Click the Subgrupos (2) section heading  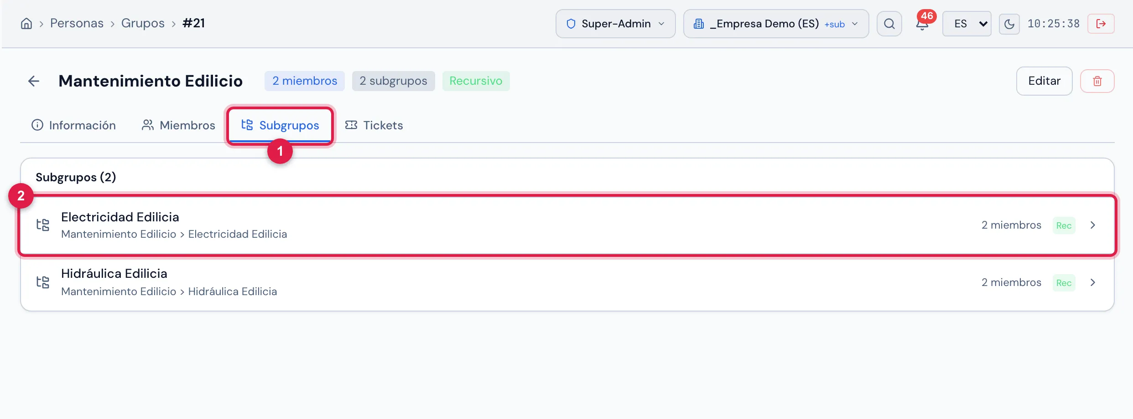pos(76,177)
